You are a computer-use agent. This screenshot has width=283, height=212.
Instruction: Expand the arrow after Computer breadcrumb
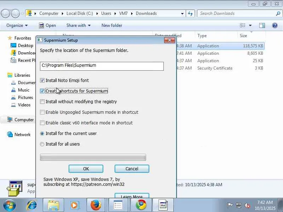(63, 13)
